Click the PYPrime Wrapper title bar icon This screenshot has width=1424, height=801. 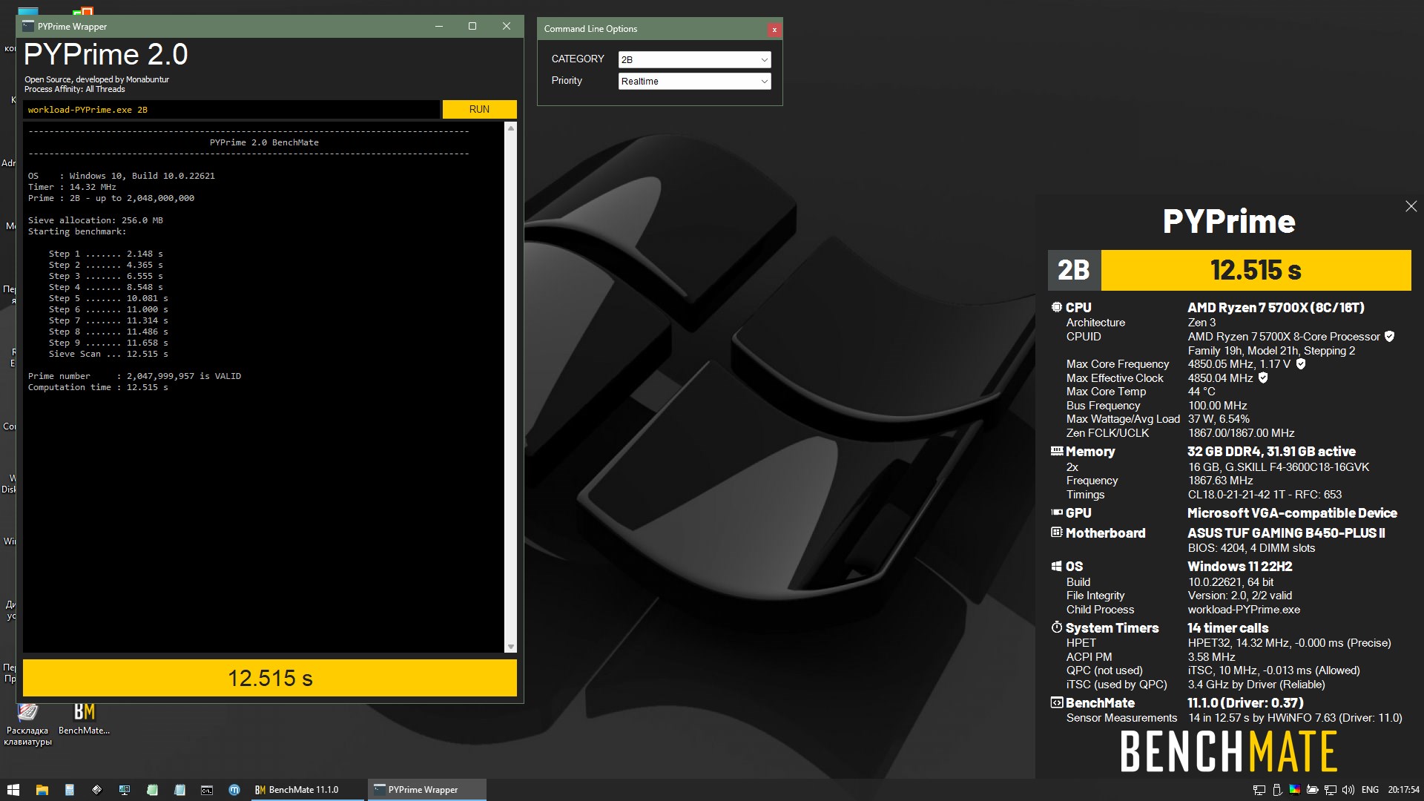point(28,26)
